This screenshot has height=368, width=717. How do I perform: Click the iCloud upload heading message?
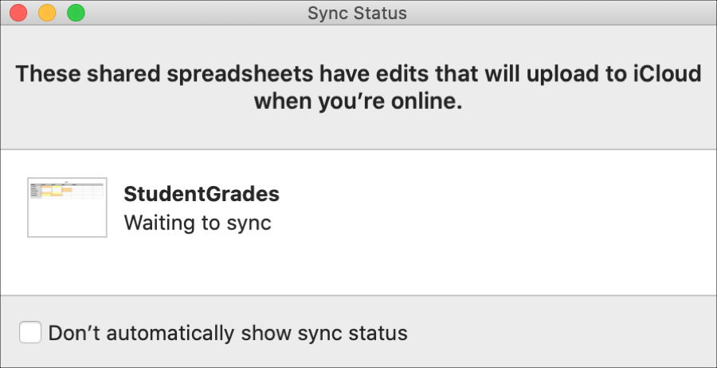click(358, 87)
